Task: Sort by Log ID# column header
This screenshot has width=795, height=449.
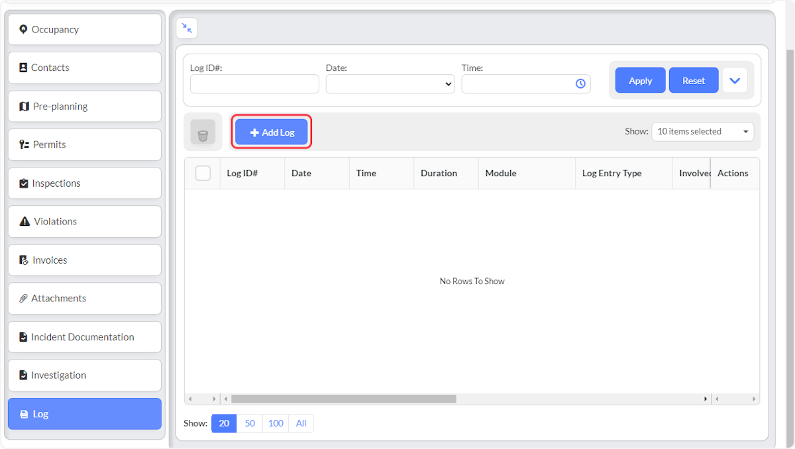Action: (x=252, y=173)
